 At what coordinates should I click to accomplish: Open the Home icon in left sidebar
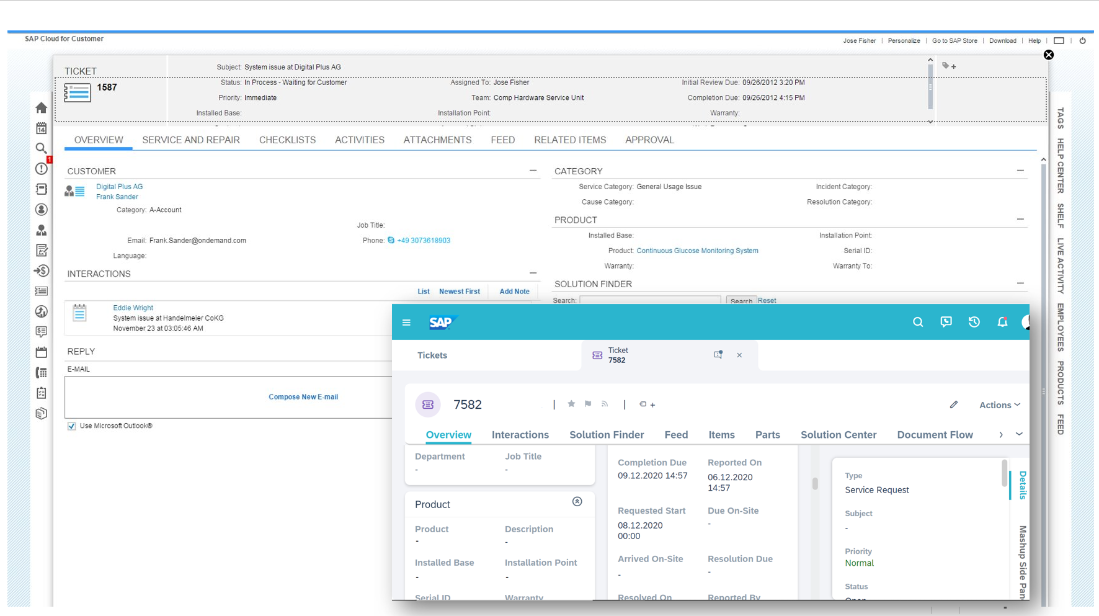click(x=42, y=108)
